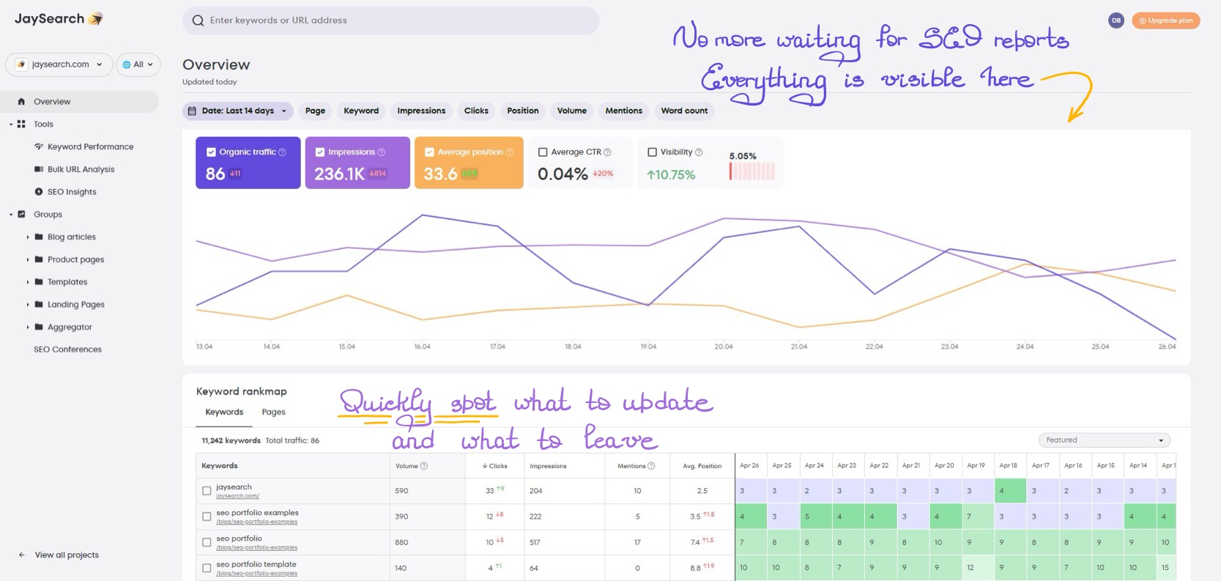Click the JaySearch logo icon
Image resolution: width=1221 pixels, height=581 pixels.
coord(95,19)
